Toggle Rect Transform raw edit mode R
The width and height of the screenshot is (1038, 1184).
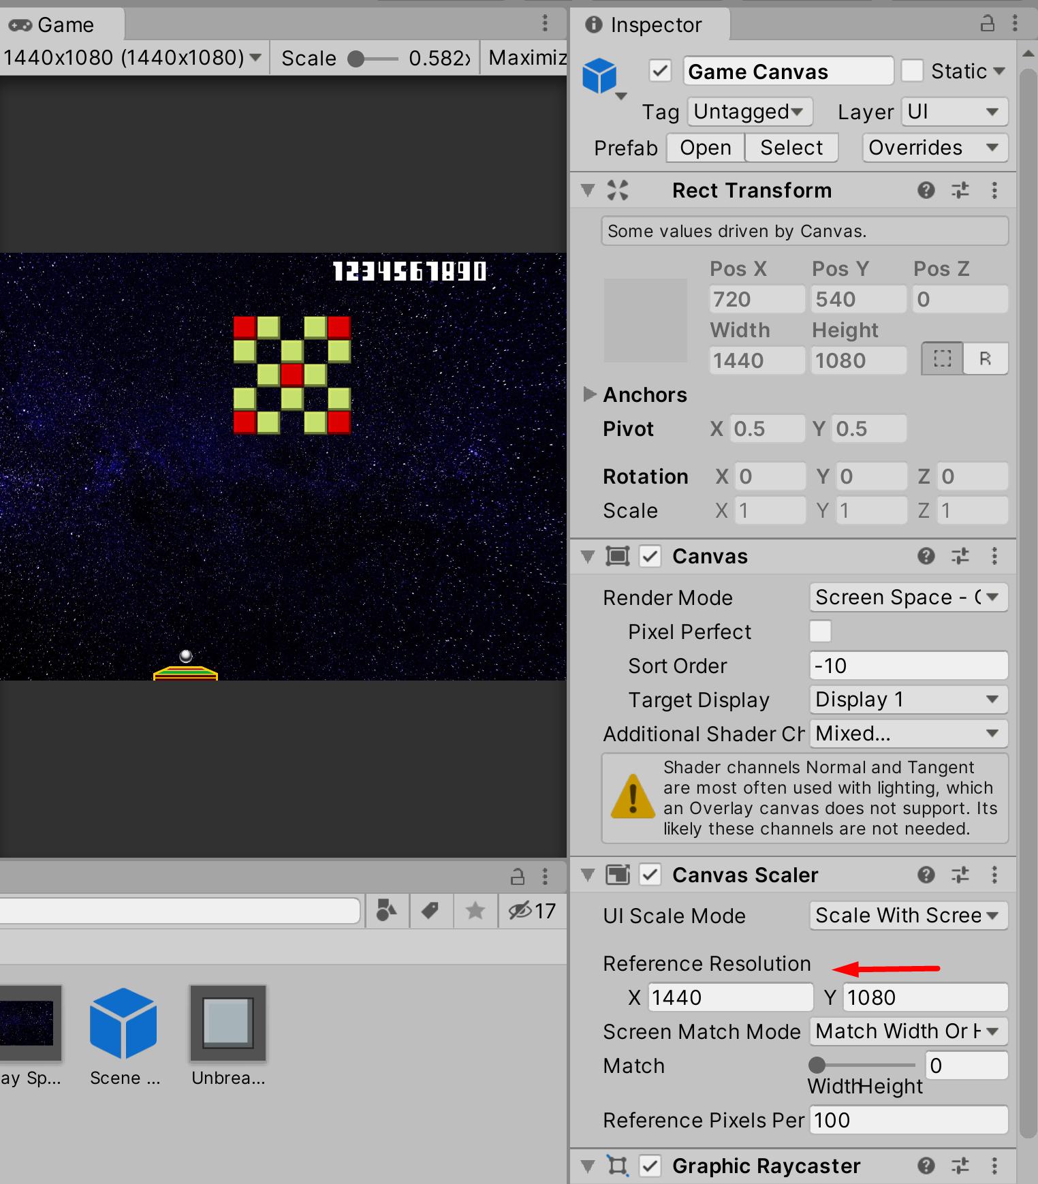click(986, 358)
